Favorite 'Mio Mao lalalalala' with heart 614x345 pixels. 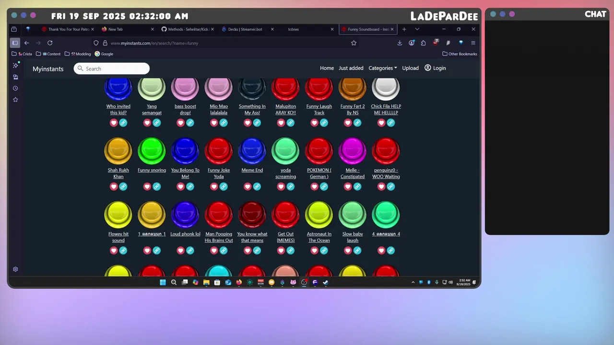(214, 123)
